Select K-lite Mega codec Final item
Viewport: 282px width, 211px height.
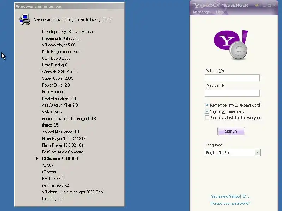[x=61, y=52]
